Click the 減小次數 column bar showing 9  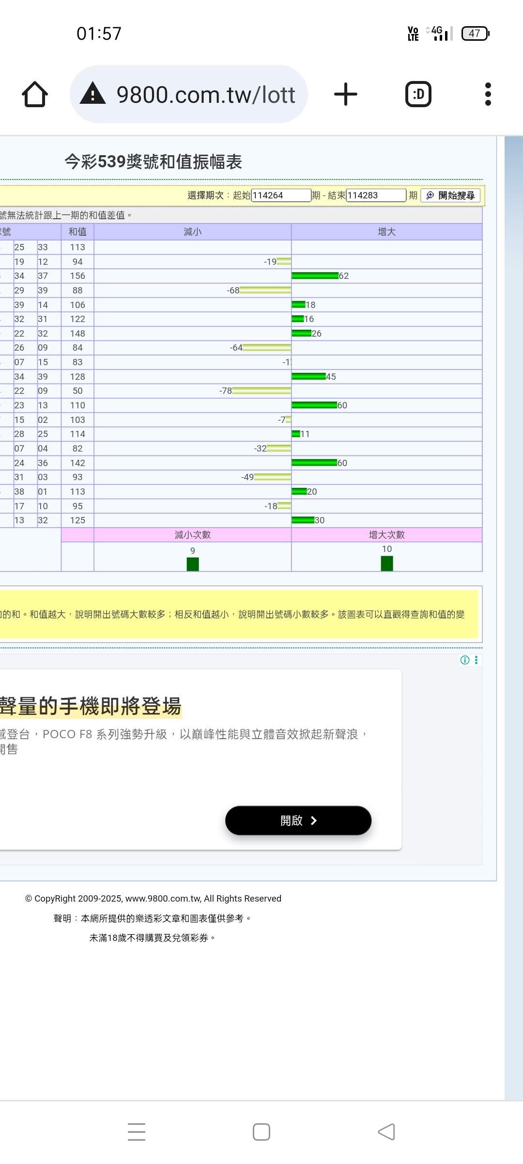tap(193, 564)
